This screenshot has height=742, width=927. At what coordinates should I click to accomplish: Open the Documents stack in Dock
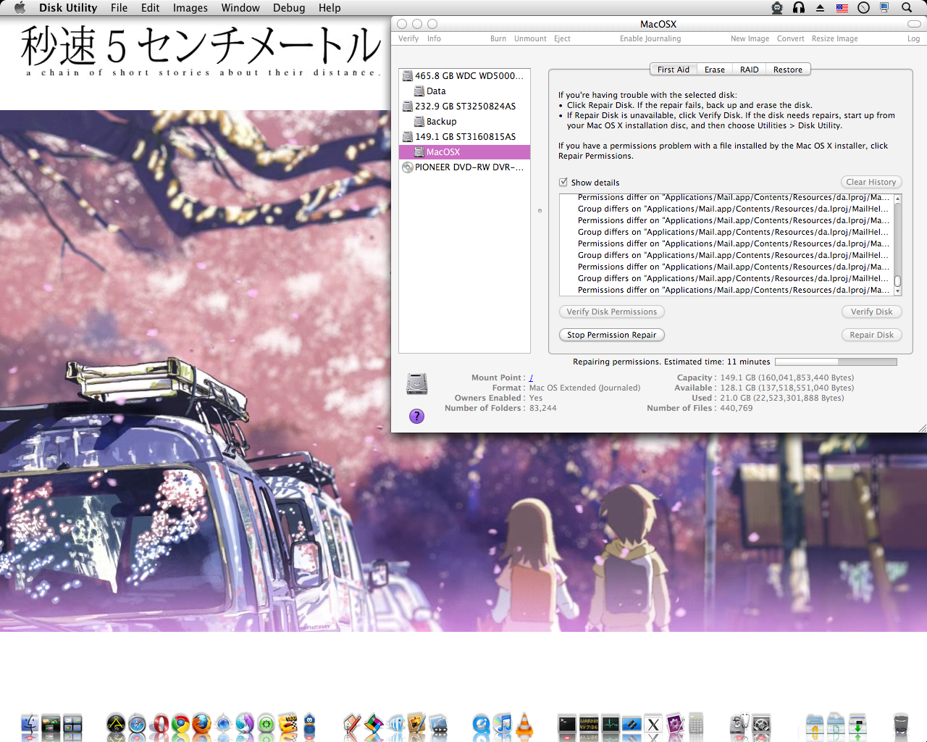pyautogui.click(x=836, y=725)
